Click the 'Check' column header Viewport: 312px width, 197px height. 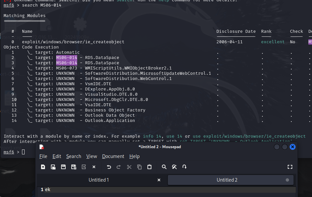click(297, 31)
